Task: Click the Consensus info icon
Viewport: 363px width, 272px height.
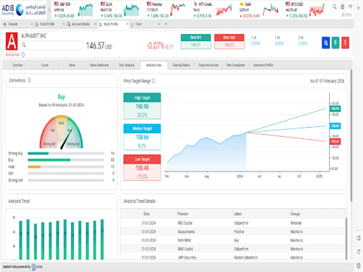Action: 29,80
